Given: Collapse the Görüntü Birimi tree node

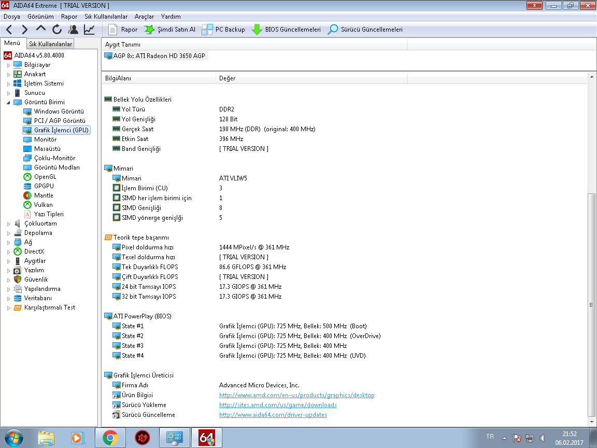Looking at the screenshot, I should click(x=8, y=103).
